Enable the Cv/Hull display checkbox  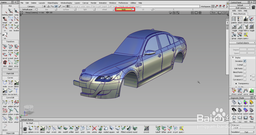(245, 65)
